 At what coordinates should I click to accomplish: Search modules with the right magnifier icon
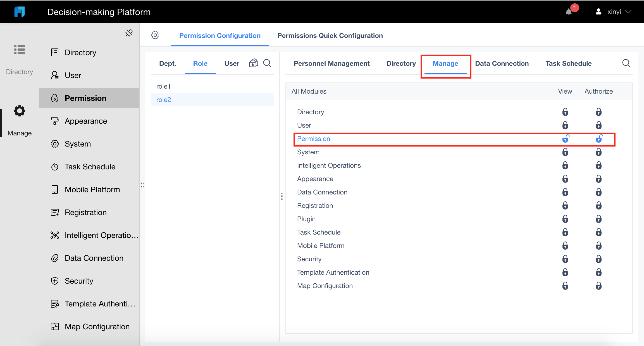[x=626, y=63]
